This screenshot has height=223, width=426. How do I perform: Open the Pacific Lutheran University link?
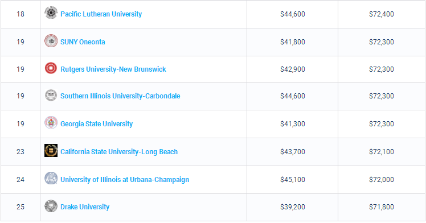(101, 14)
